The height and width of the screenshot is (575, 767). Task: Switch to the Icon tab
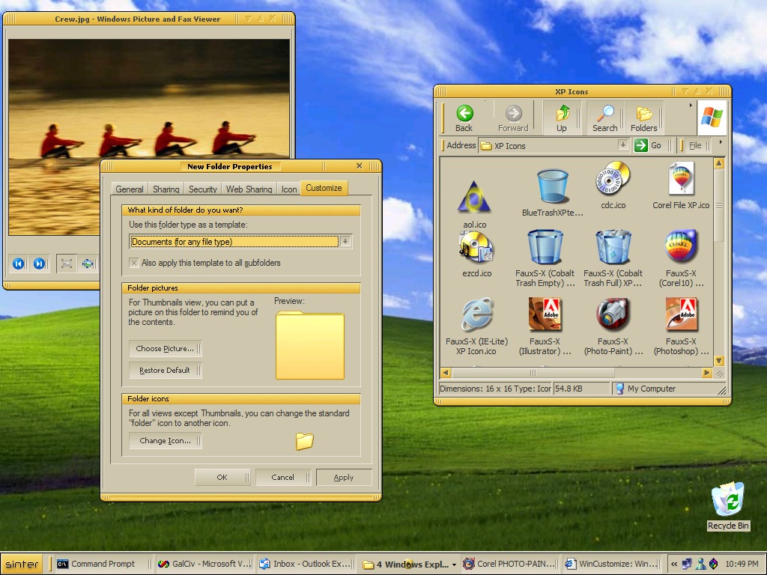click(x=289, y=189)
